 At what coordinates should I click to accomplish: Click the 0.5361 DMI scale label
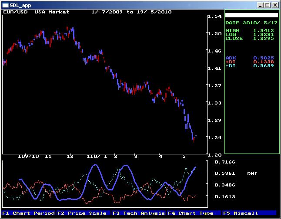coord(225,173)
